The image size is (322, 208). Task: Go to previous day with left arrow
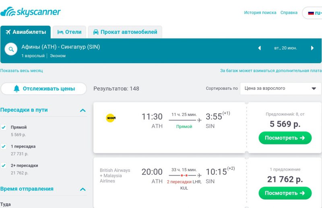click(x=259, y=48)
